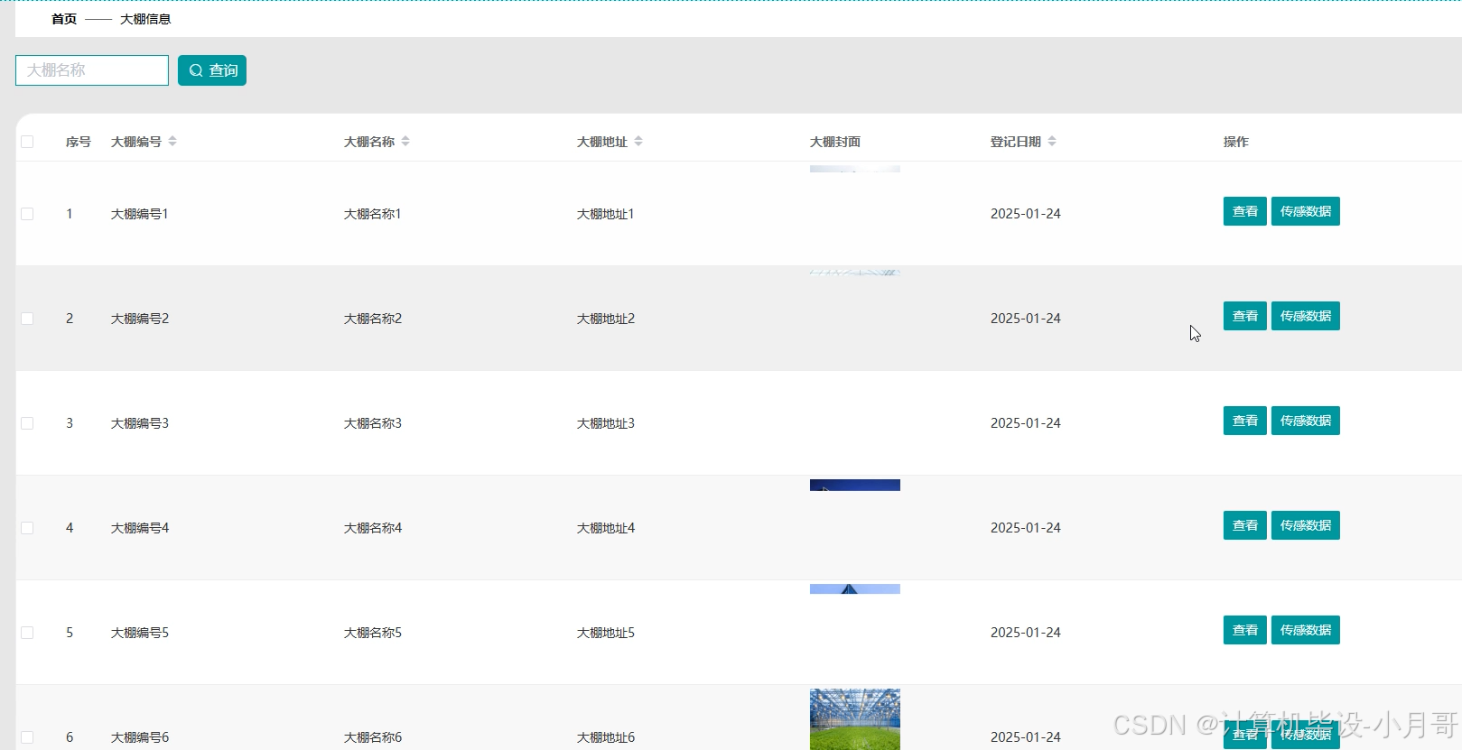This screenshot has width=1462, height=750.
Task: Sort the table by 登记日期
Action: [1052, 142]
